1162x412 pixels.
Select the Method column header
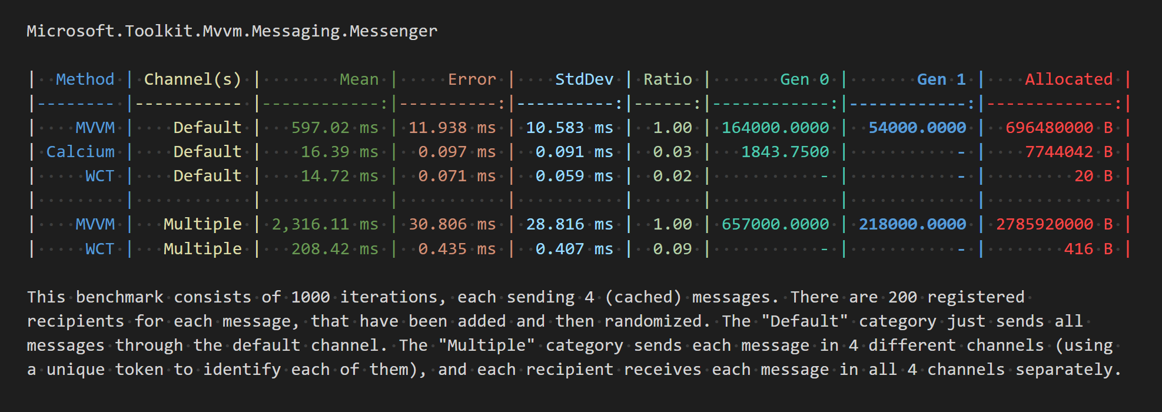pos(85,79)
